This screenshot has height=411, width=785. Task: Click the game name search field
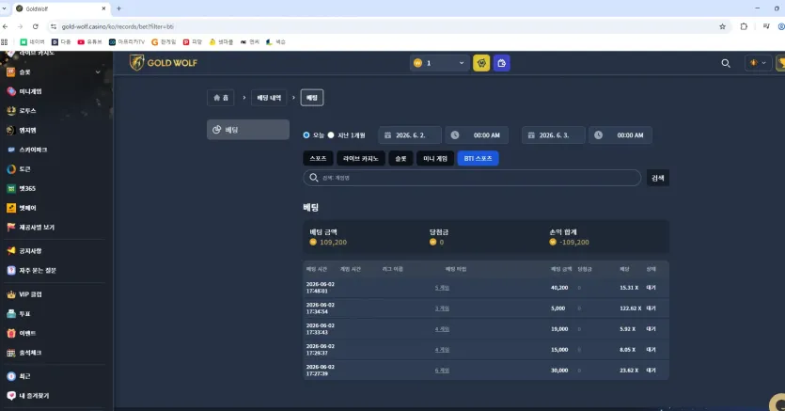[472, 178]
